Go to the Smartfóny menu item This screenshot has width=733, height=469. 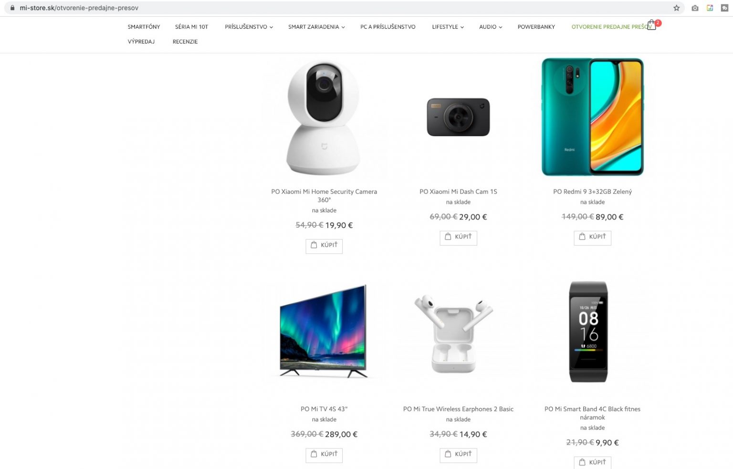click(x=144, y=27)
